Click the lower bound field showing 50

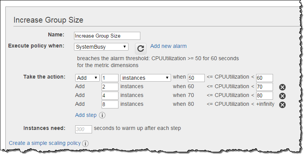click(196, 78)
